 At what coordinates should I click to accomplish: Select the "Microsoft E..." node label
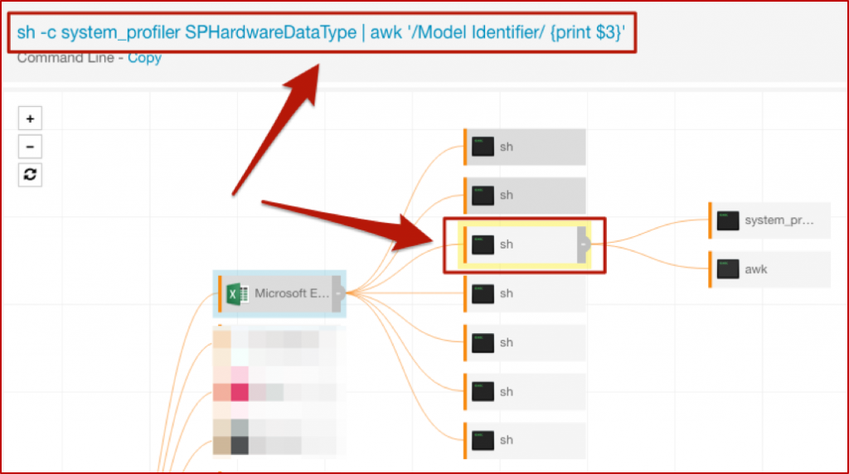pyautogui.click(x=290, y=293)
